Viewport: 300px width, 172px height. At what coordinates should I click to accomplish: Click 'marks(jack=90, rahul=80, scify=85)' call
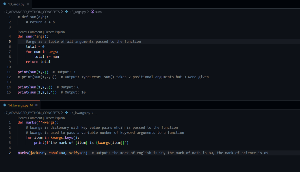click(x=52, y=153)
